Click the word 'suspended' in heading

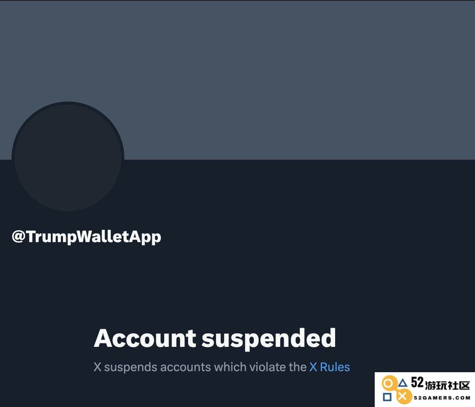tap(269, 339)
